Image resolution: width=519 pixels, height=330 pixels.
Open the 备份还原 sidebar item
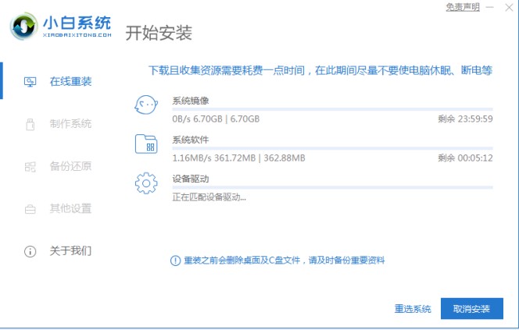pos(58,166)
